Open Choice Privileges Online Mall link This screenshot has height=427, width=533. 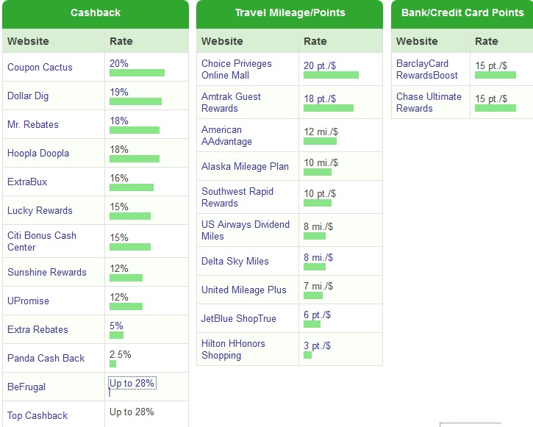tap(236, 69)
